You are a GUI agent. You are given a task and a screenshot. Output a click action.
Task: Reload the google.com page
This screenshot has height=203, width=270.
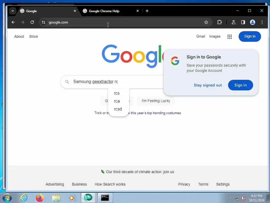coord(32,22)
